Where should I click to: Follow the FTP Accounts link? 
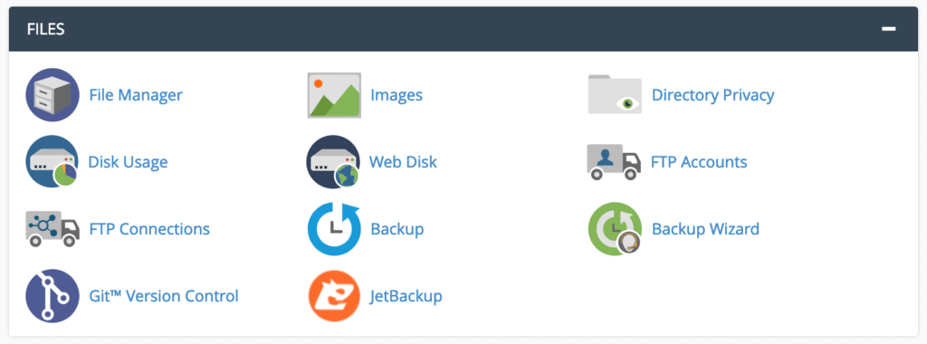point(699,161)
